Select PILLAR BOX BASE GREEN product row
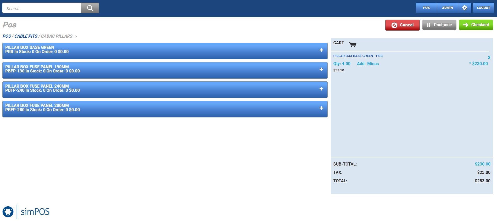This screenshot has width=497, height=221. tap(165, 51)
